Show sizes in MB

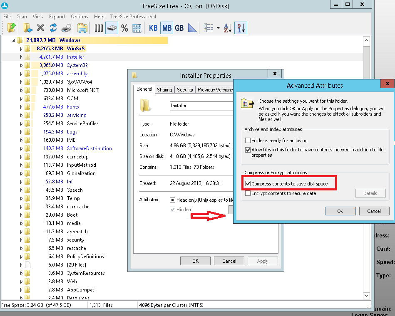[x=167, y=28]
